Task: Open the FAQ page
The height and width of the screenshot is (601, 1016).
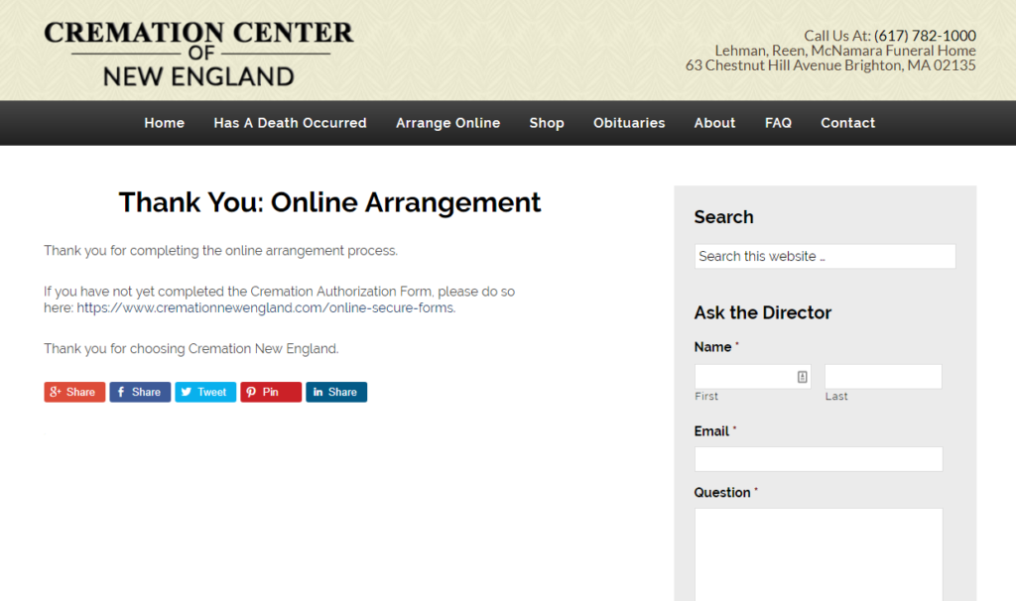Action: [x=778, y=123]
